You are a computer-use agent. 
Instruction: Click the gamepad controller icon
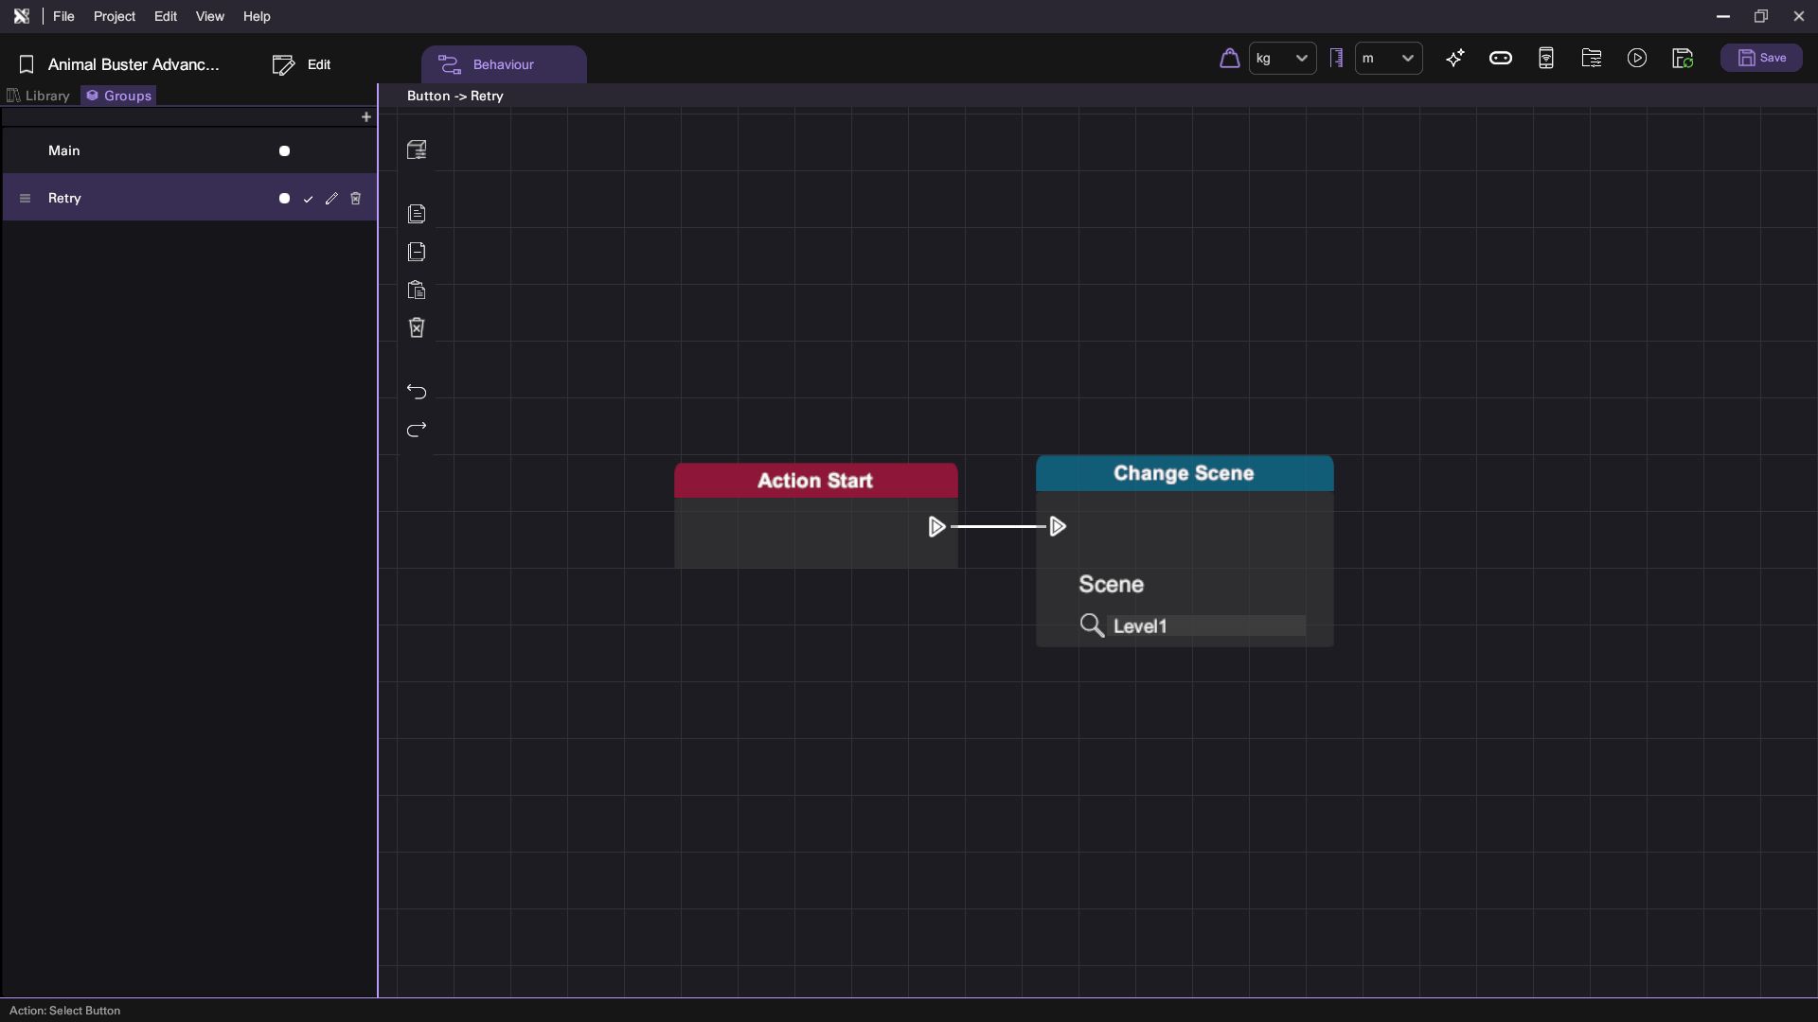(1501, 59)
